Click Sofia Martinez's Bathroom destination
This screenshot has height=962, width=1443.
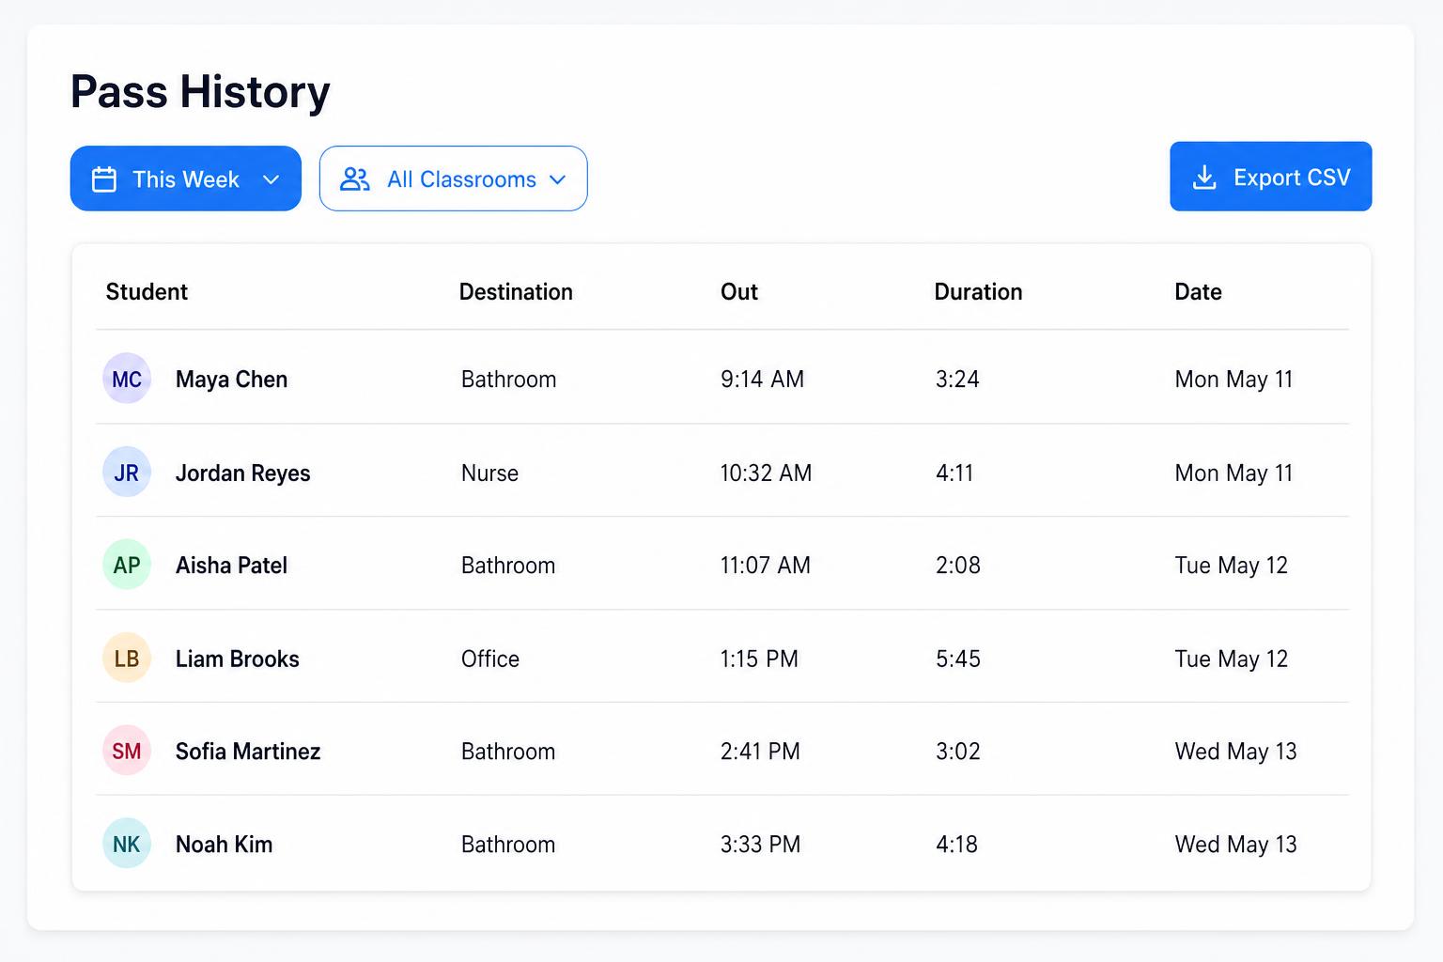click(x=508, y=752)
